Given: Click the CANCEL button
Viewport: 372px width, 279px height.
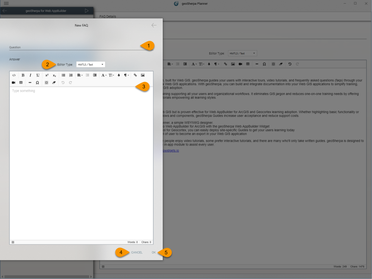Looking at the screenshot, I should (x=137, y=252).
